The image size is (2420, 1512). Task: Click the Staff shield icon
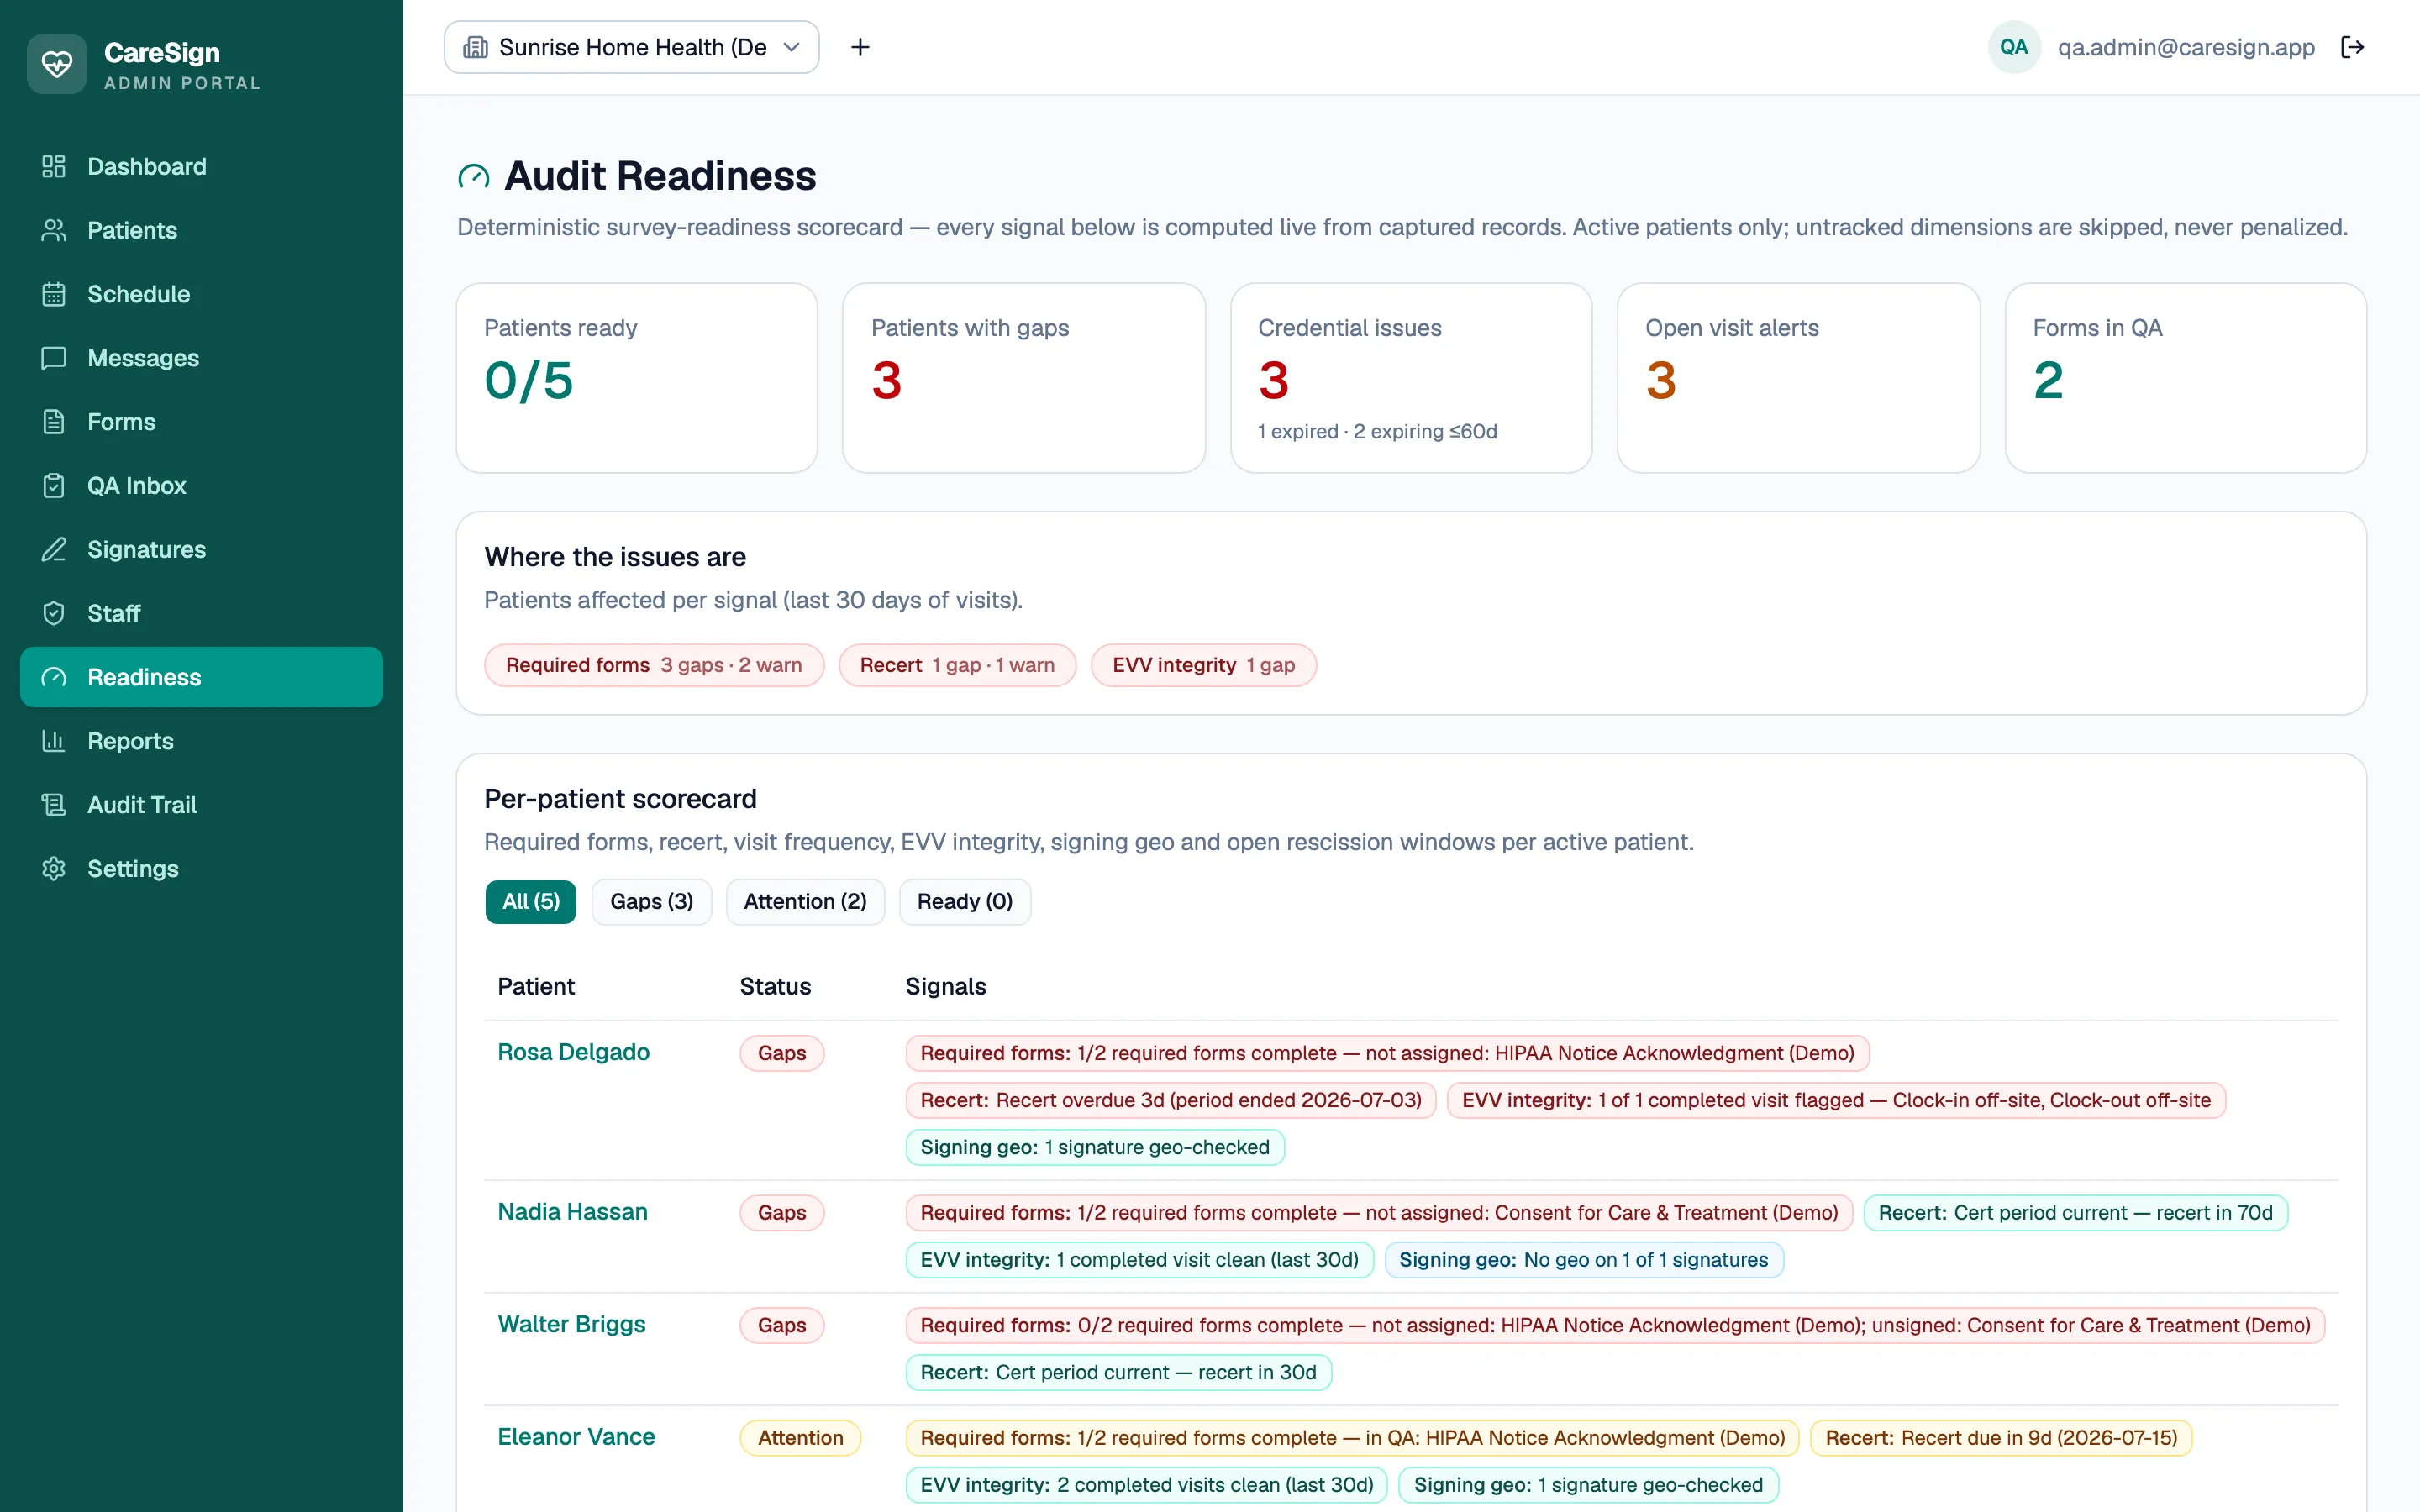[x=54, y=613]
